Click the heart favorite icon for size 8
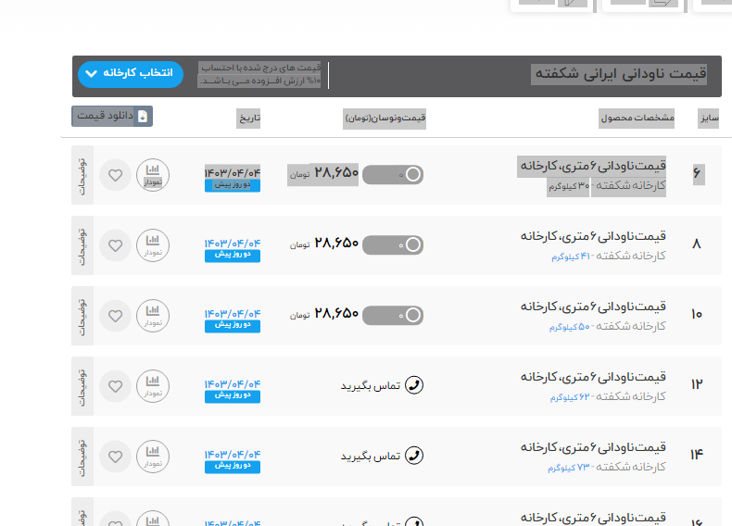 point(115,245)
